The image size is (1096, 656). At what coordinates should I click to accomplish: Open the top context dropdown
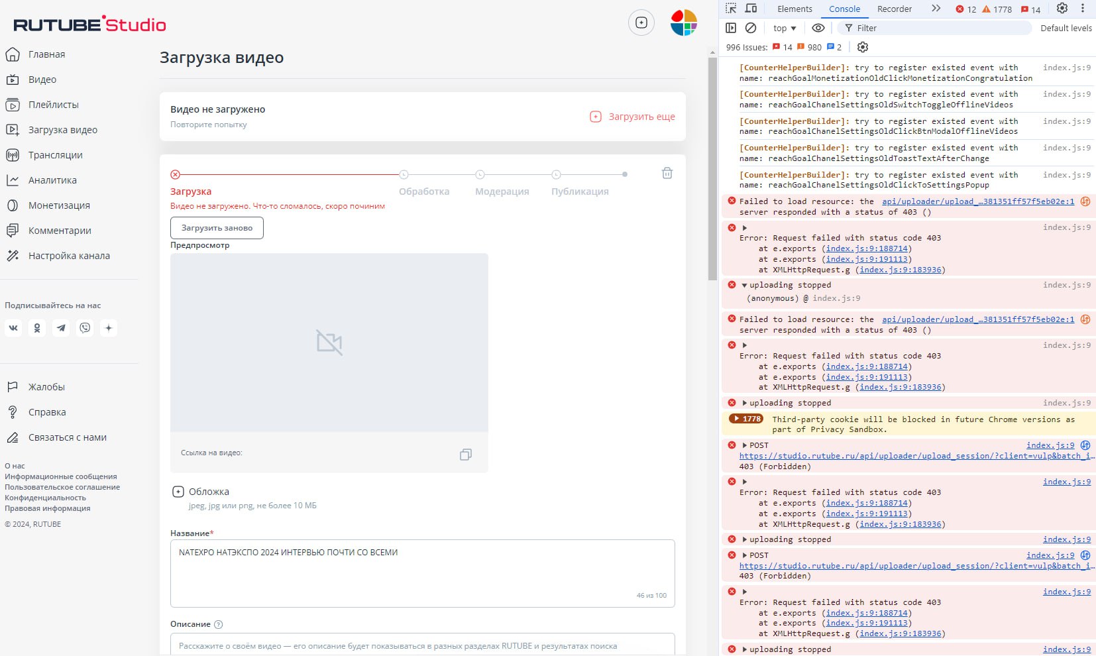pos(785,28)
